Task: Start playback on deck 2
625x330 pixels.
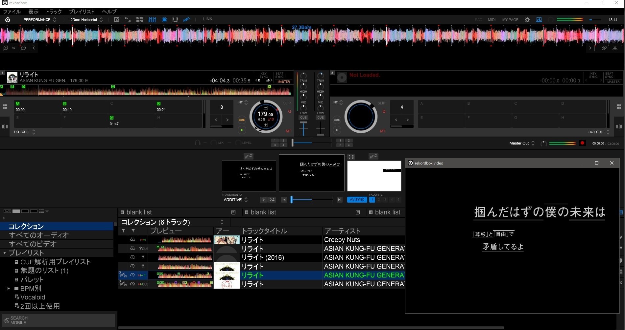Action: click(337, 130)
